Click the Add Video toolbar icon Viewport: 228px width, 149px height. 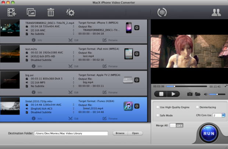11,12
